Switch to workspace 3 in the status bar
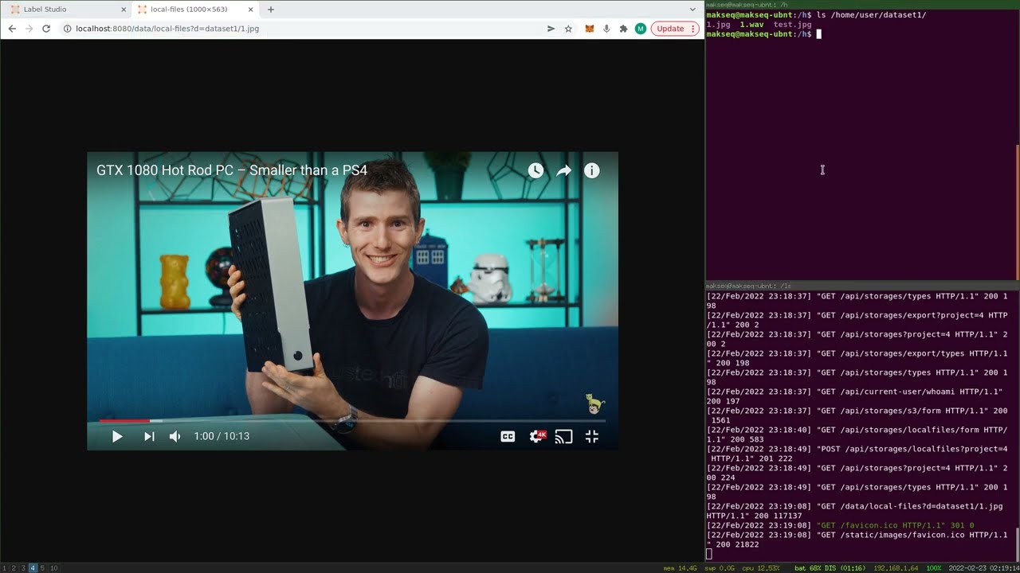 coord(23,568)
